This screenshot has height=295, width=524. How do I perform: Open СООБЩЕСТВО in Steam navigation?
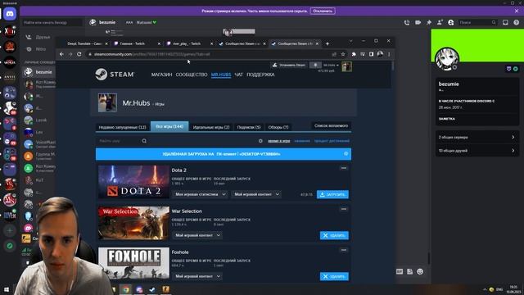click(192, 75)
